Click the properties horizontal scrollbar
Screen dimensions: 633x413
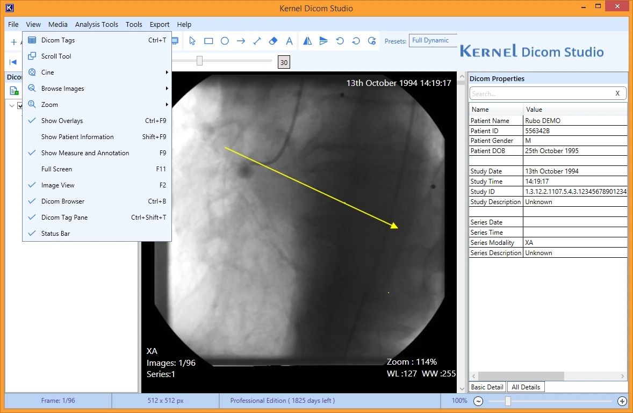521,376
